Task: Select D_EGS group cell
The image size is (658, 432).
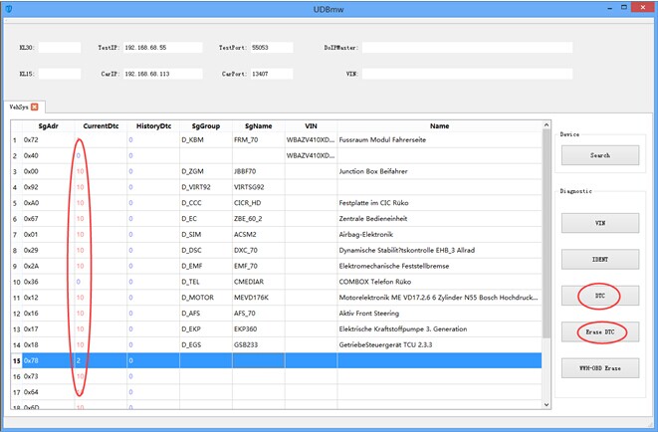Action: click(206, 344)
